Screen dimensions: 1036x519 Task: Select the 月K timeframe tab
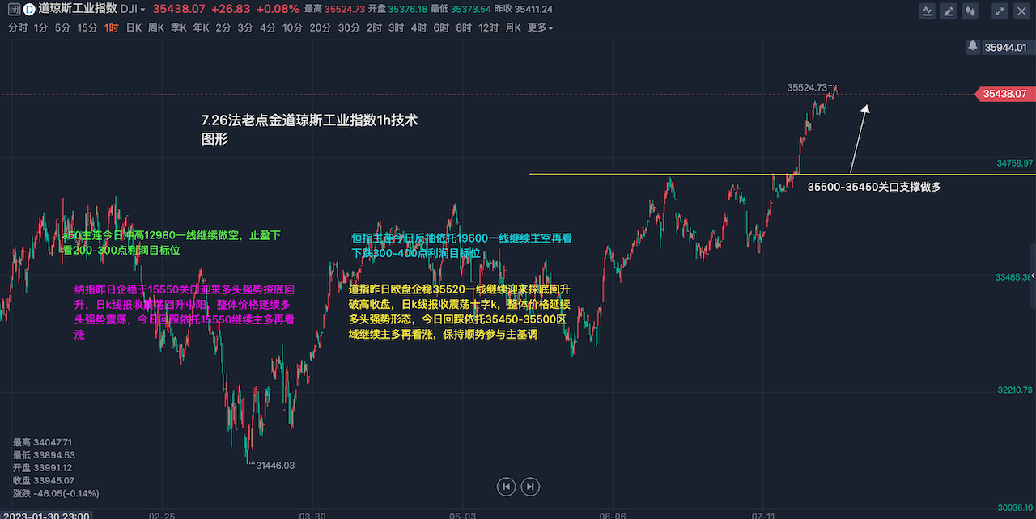512,27
